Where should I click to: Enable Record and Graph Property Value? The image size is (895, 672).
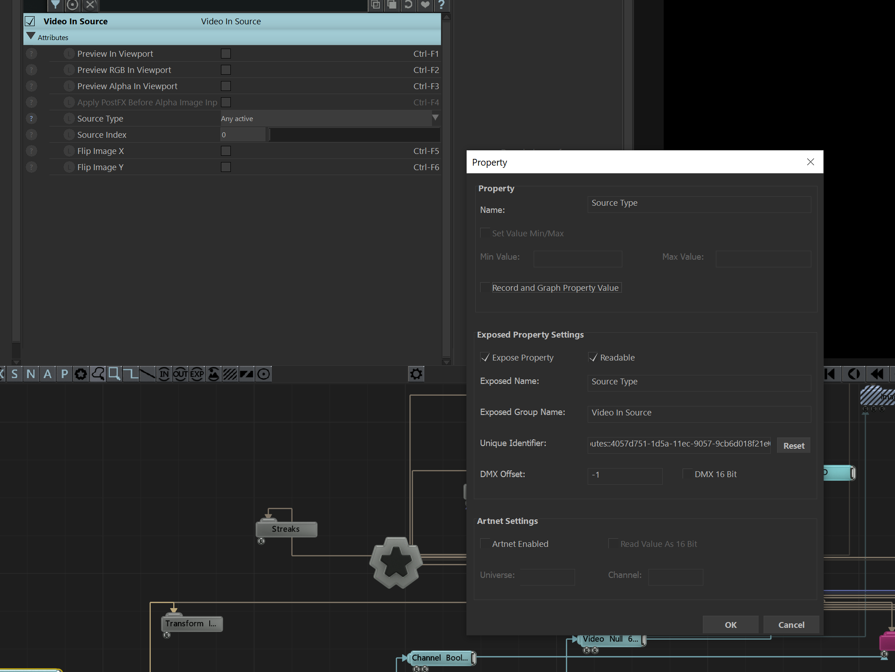click(485, 288)
